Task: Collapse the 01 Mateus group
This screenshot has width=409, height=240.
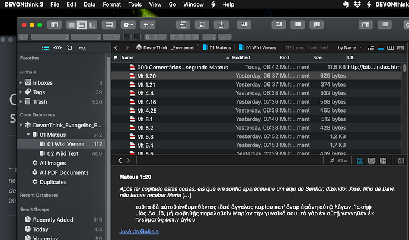Action: 28,135
